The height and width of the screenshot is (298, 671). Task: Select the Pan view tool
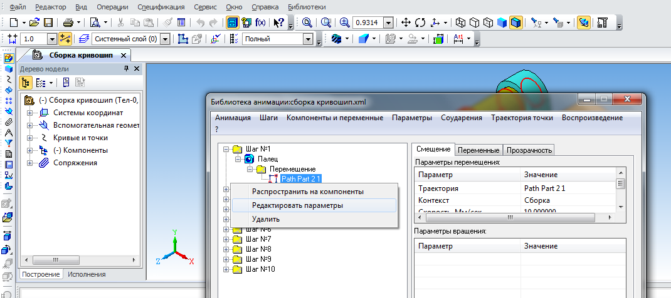(x=406, y=23)
